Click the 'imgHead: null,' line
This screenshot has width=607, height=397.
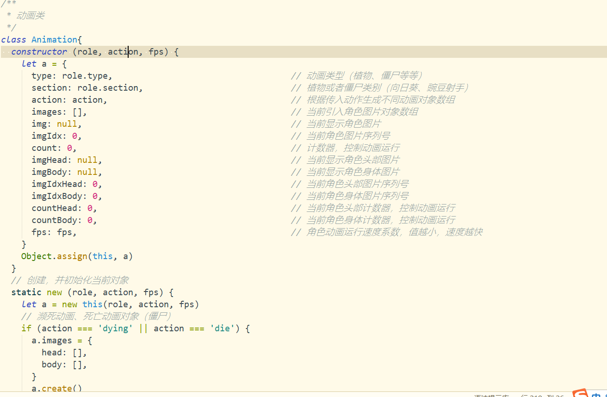[x=67, y=160]
